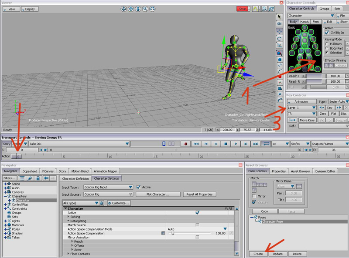The height and width of the screenshot is (258, 349).
Task: Open the Character Definition tab
Action: pos(75,178)
